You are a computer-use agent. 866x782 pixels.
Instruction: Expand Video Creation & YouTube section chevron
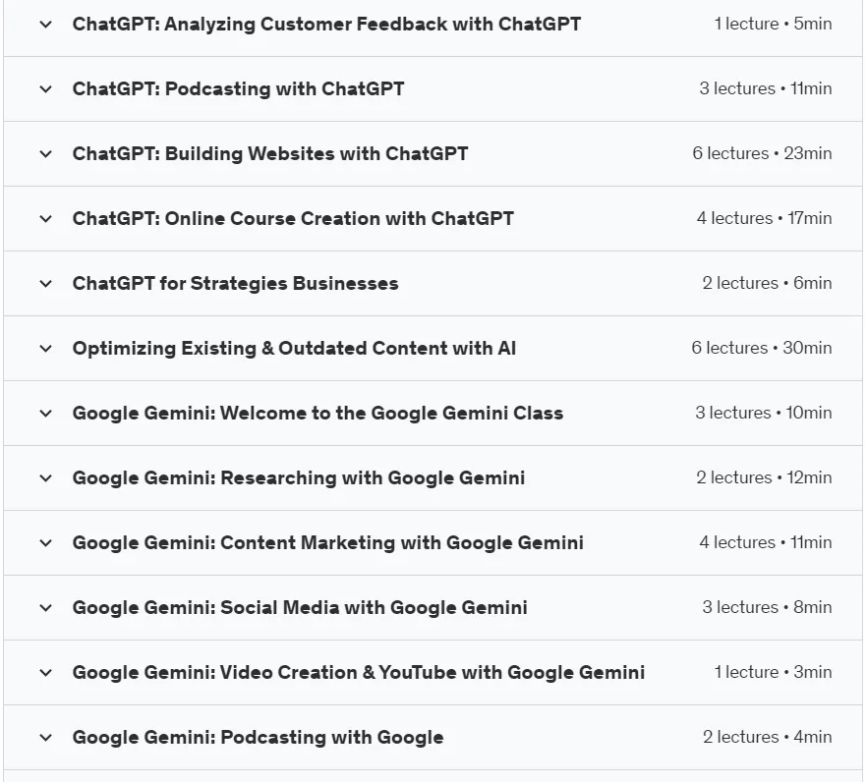(x=46, y=673)
